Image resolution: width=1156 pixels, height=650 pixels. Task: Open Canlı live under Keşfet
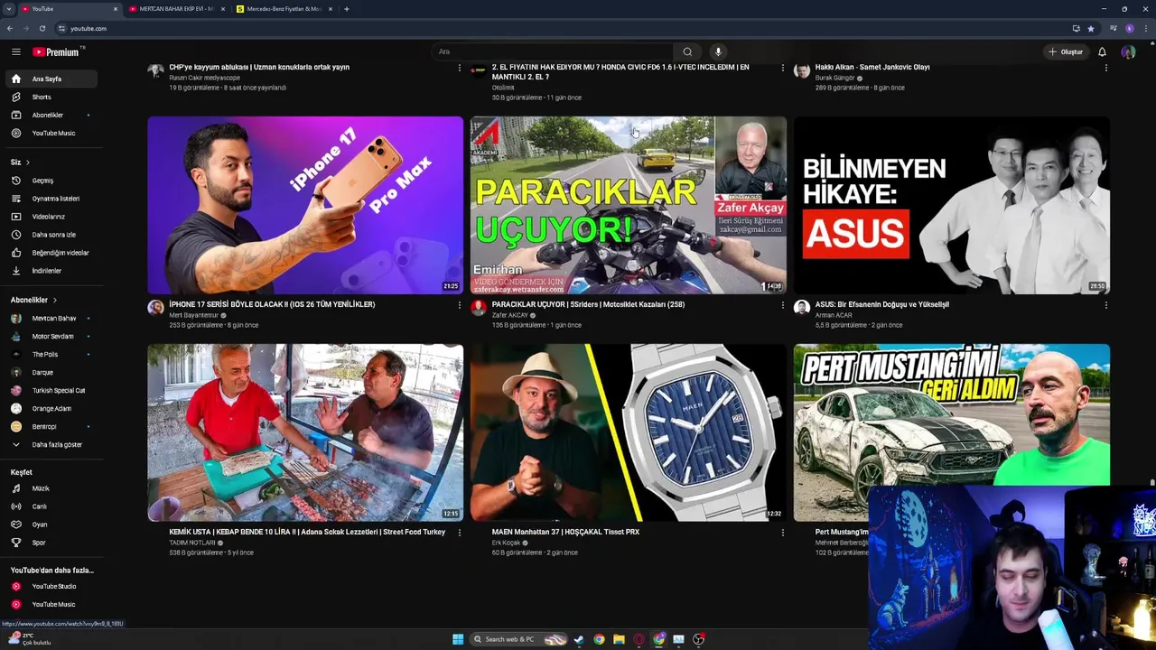click(x=52, y=506)
